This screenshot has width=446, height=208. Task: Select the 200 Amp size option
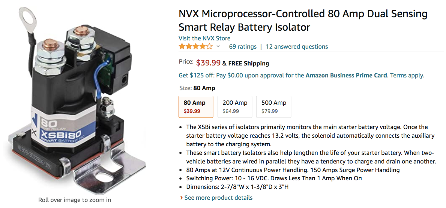(x=235, y=106)
